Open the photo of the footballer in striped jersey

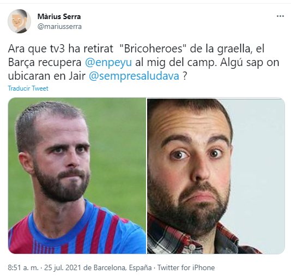77,176
